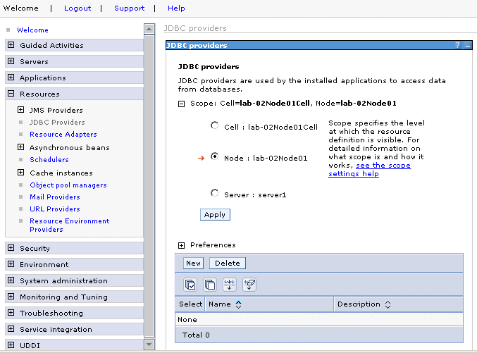Click the Apply button
The width and height of the screenshot is (477, 353).
tap(215, 214)
